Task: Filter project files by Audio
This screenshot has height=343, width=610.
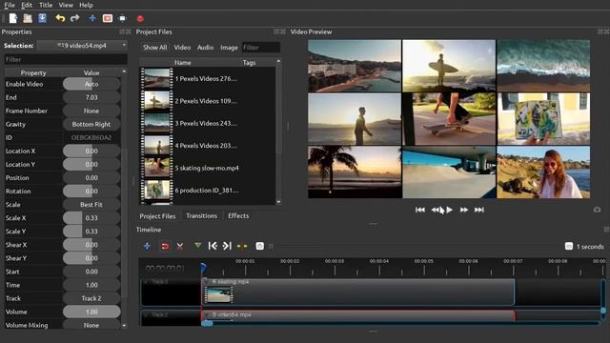Action: pyautogui.click(x=206, y=48)
